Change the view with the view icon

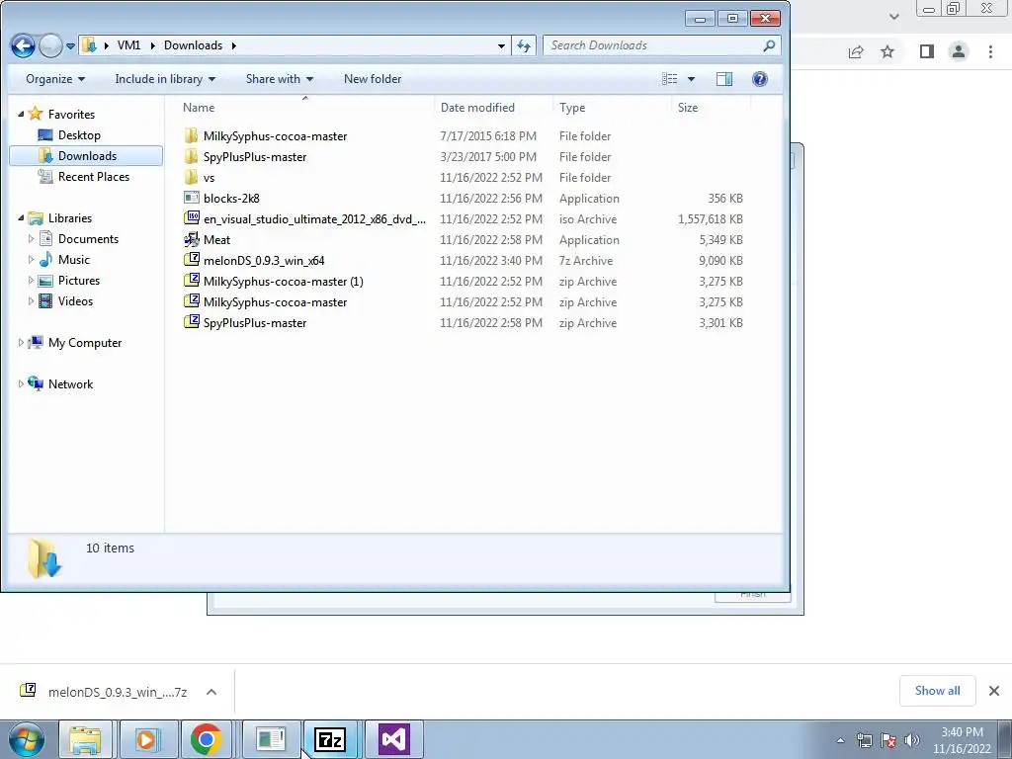[x=670, y=79]
